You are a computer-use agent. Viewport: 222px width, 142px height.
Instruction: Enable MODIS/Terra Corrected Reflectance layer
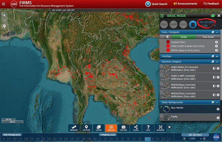click(x=162, y=93)
